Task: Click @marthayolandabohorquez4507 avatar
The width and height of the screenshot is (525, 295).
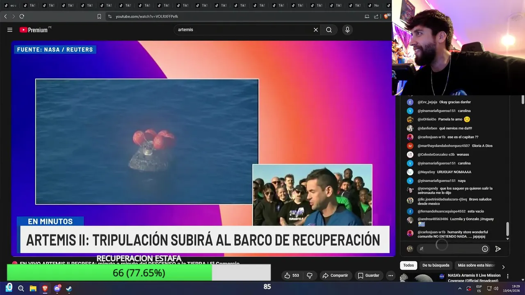Action: 410,146
